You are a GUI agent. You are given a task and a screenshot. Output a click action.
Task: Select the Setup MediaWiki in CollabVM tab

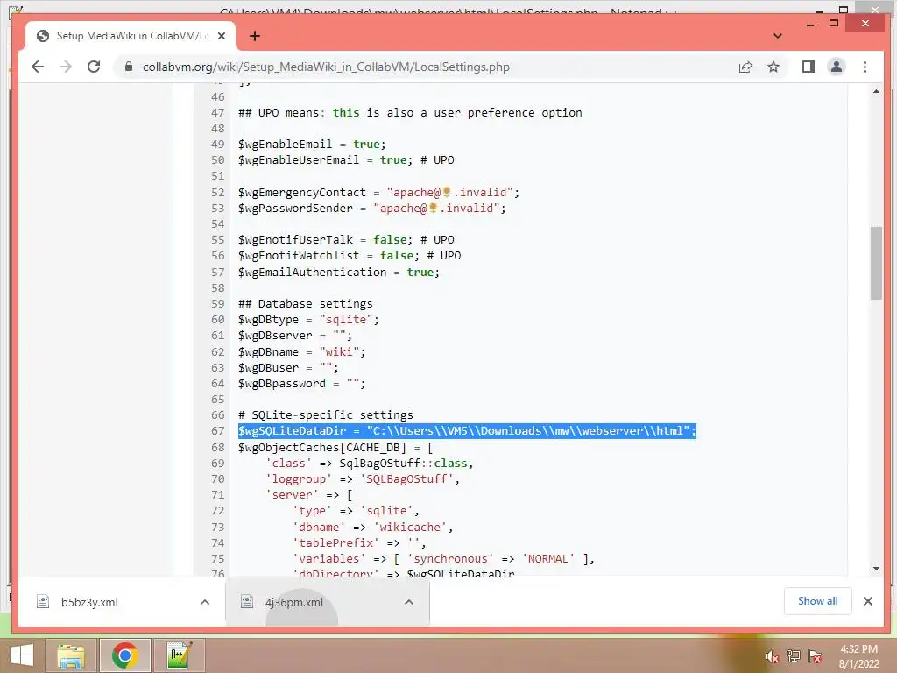131,36
